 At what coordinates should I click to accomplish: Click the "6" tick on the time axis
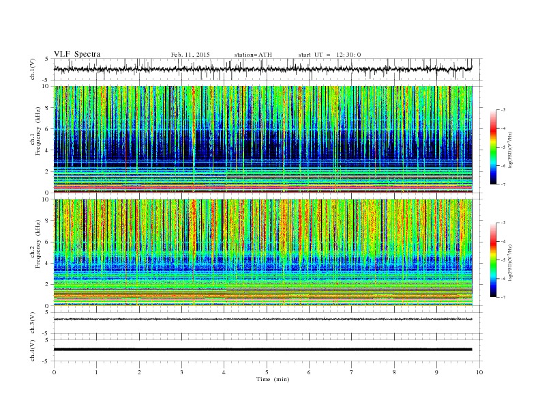click(310, 372)
